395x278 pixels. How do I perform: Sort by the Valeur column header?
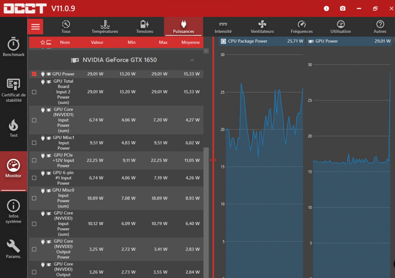click(97, 42)
